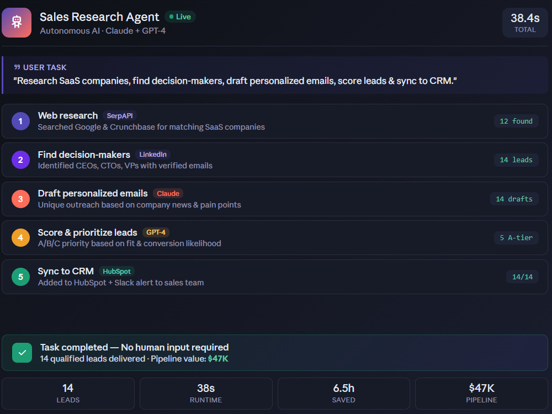Click the 38s RUNTIME stat card
This screenshot has height=414, width=552.
coord(206,394)
